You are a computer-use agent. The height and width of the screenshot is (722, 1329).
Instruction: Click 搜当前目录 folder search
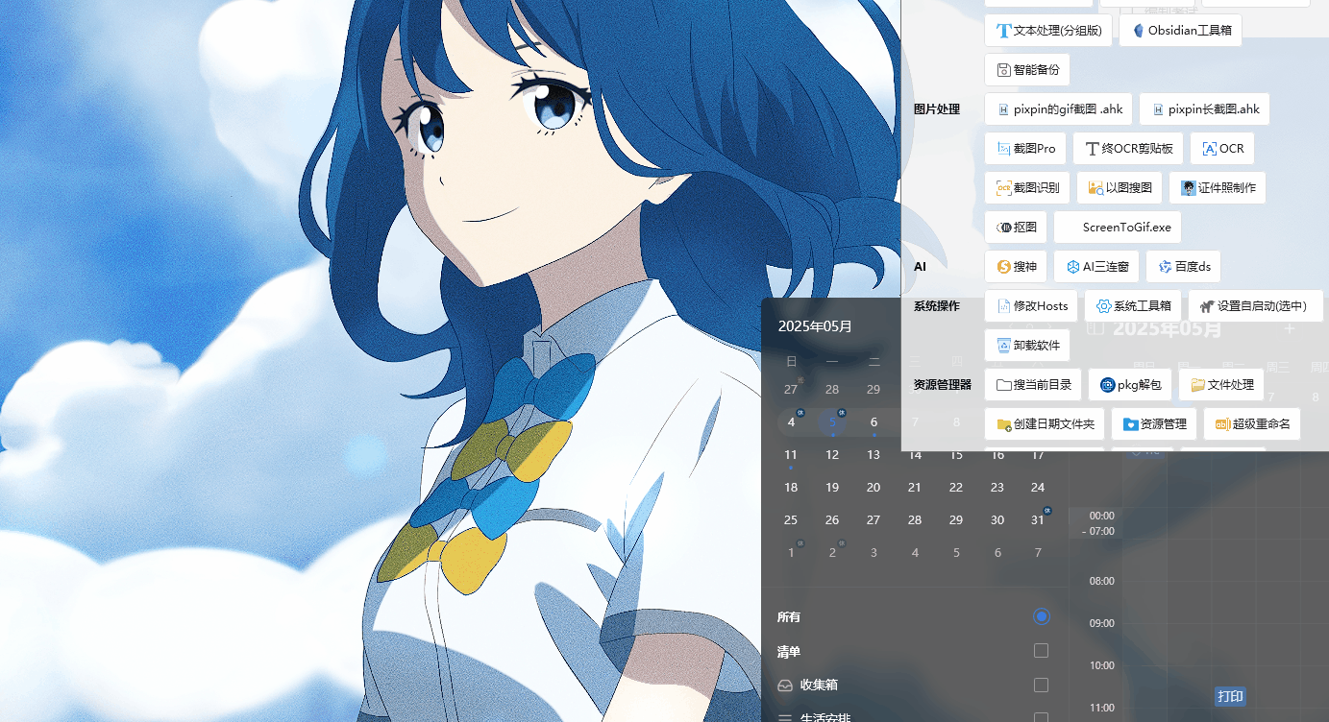[1033, 385]
